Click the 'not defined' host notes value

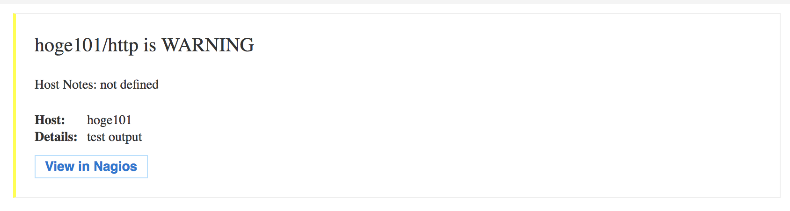pyautogui.click(x=129, y=84)
